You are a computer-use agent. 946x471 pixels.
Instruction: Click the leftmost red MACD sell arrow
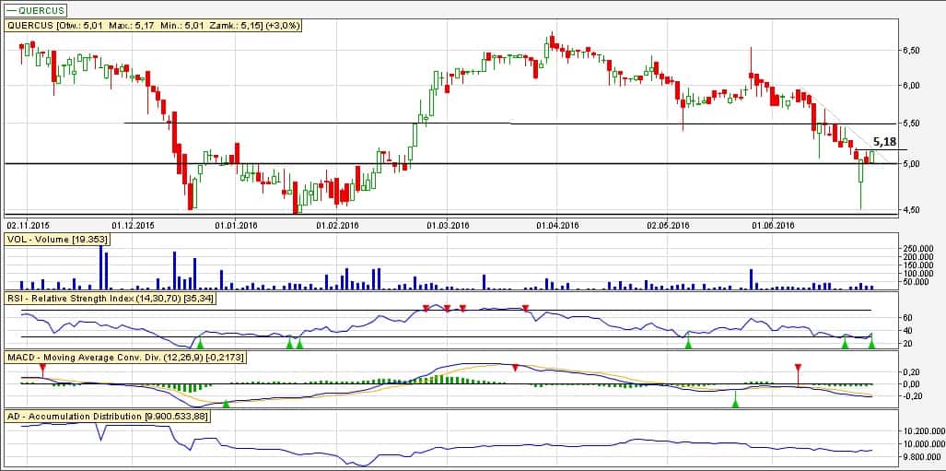pyautogui.click(x=41, y=369)
